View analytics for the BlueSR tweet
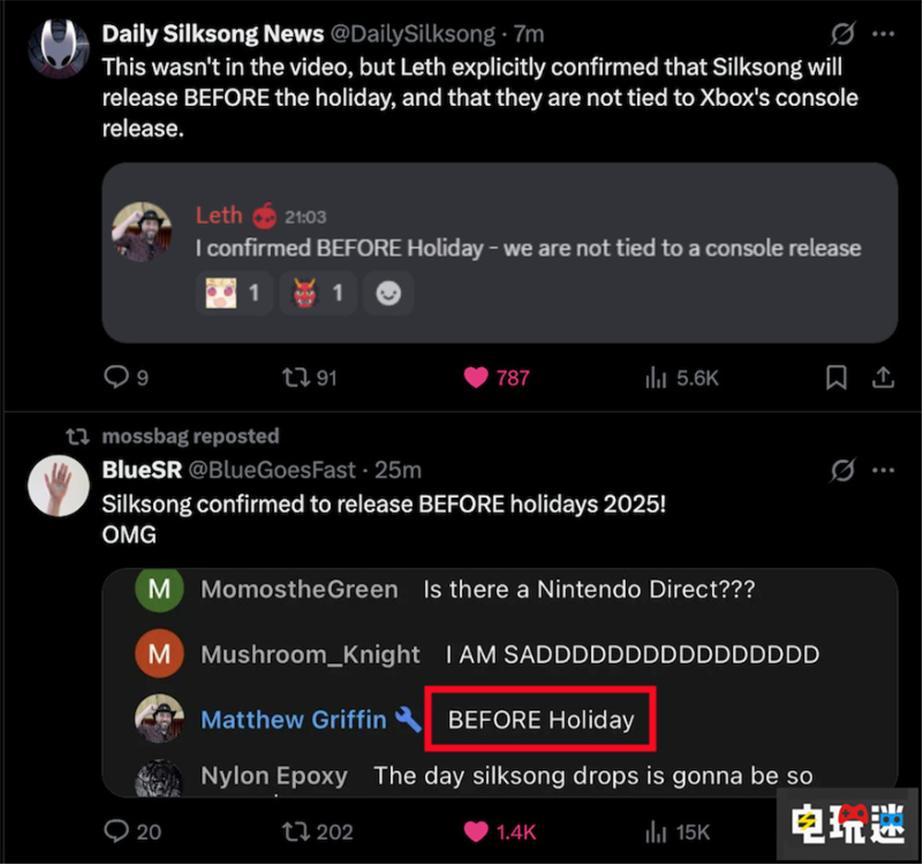922x864 pixels. point(656,832)
